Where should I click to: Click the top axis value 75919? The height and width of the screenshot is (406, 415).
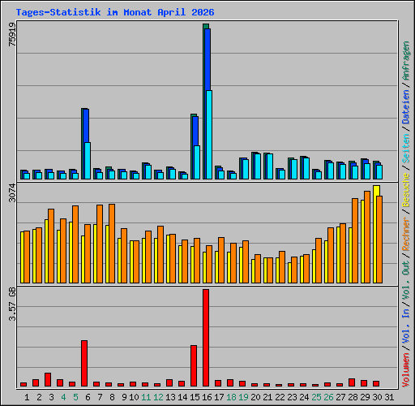[x=12, y=34]
